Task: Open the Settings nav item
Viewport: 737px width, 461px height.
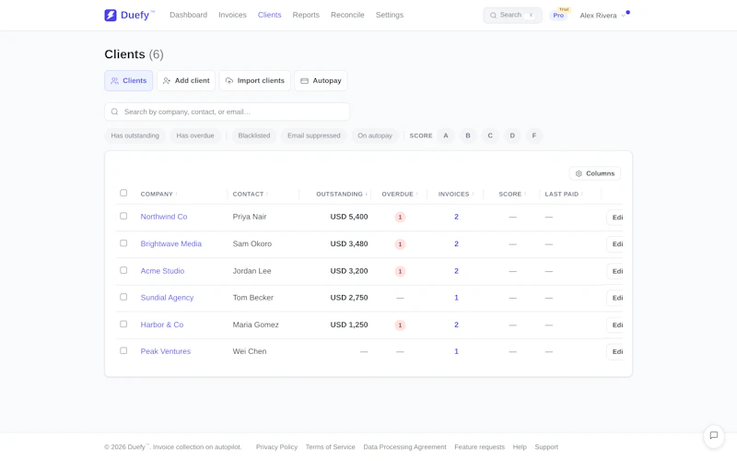Action: tap(390, 15)
